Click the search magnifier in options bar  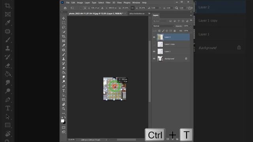tap(177, 8)
